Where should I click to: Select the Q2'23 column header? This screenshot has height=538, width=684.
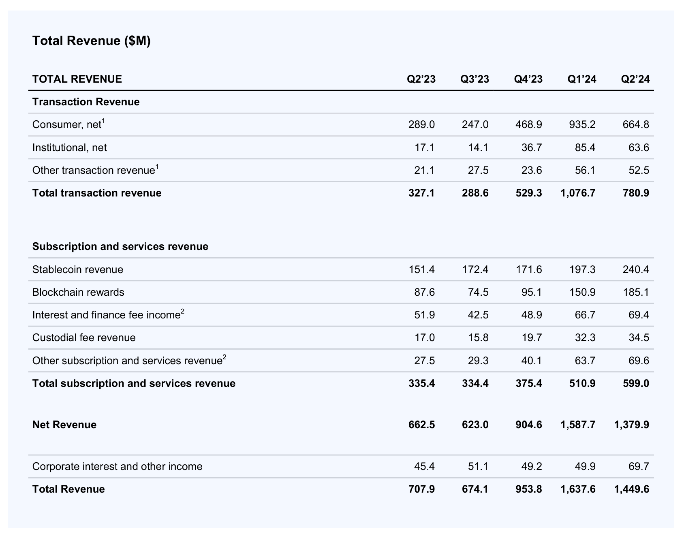(421, 79)
